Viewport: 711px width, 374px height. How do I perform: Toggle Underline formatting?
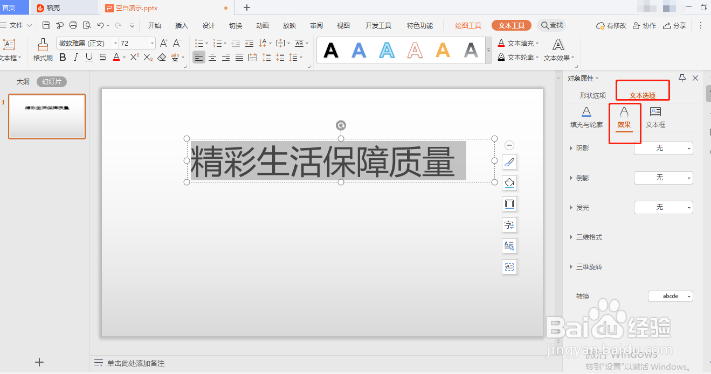(x=89, y=58)
